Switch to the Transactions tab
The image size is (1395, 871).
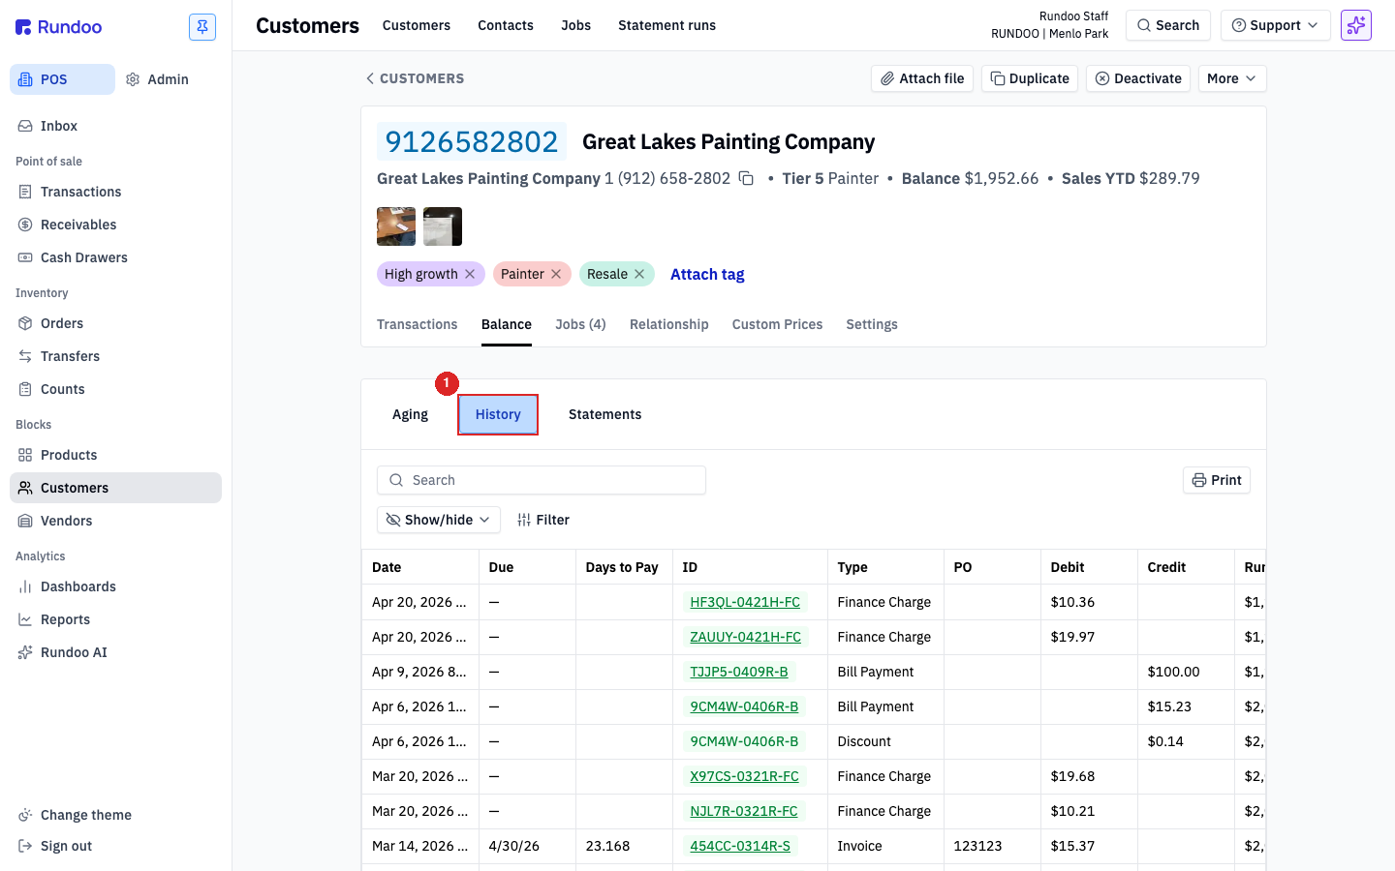[x=417, y=324]
